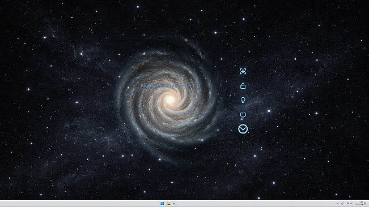The height and width of the screenshot is (207, 369).
Task: Click the bright galaxy core on wallpaper
Action: tap(170, 100)
